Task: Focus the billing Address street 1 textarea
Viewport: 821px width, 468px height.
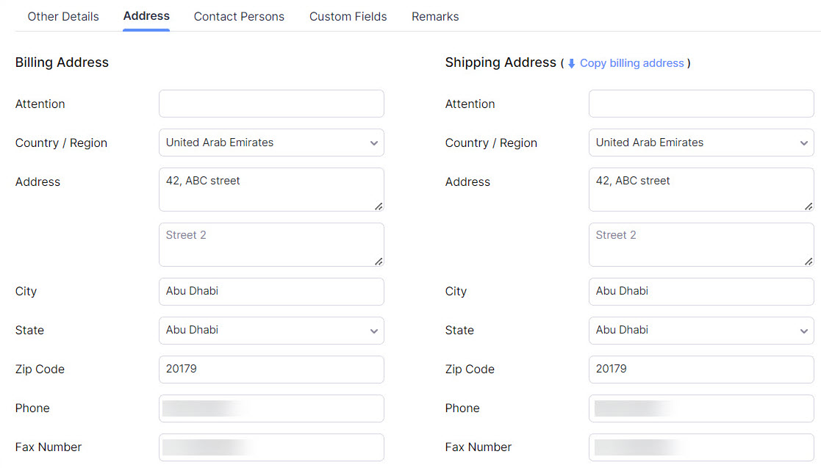Action: (271, 189)
